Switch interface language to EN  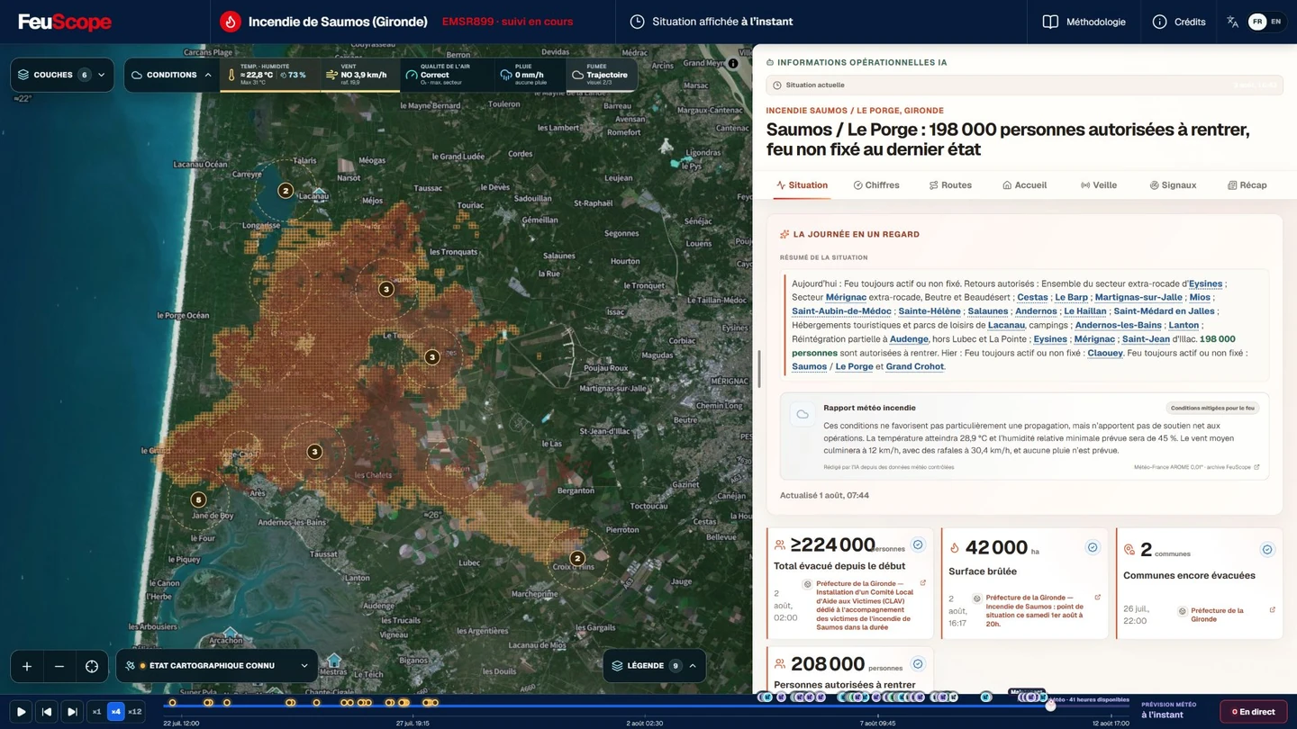click(x=1275, y=22)
